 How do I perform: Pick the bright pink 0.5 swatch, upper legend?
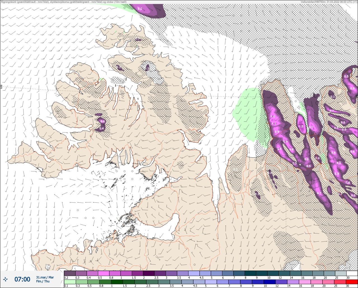click(103, 273)
